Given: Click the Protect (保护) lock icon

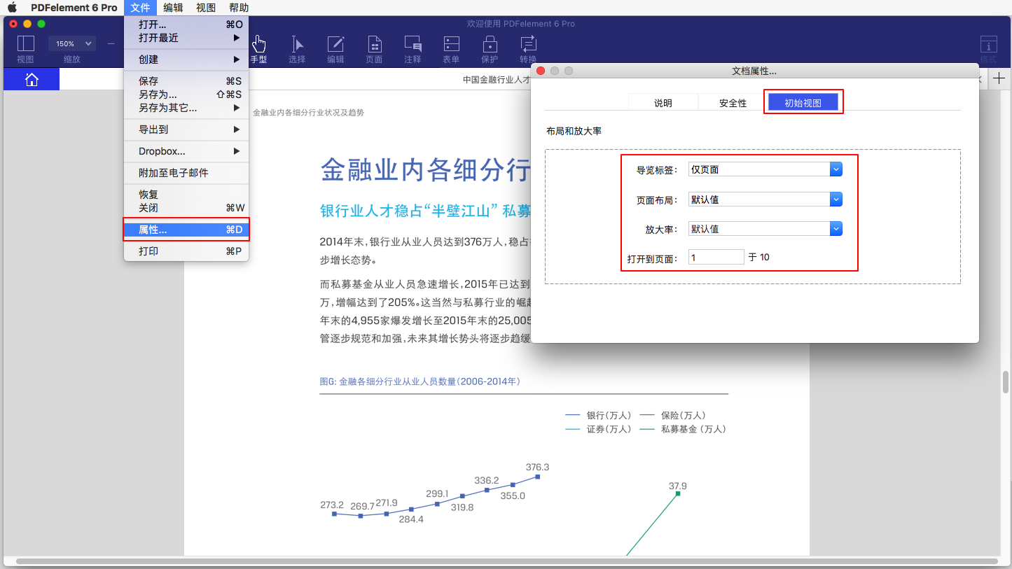Looking at the screenshot, I should pyautogui.click(x=490, y=45).
